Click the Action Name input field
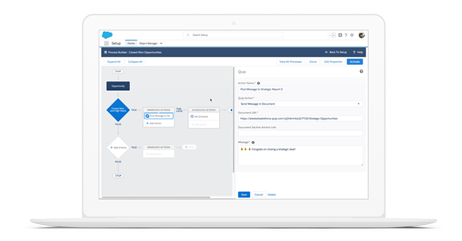This screenshot has height=241, width=462. [262, 89]
